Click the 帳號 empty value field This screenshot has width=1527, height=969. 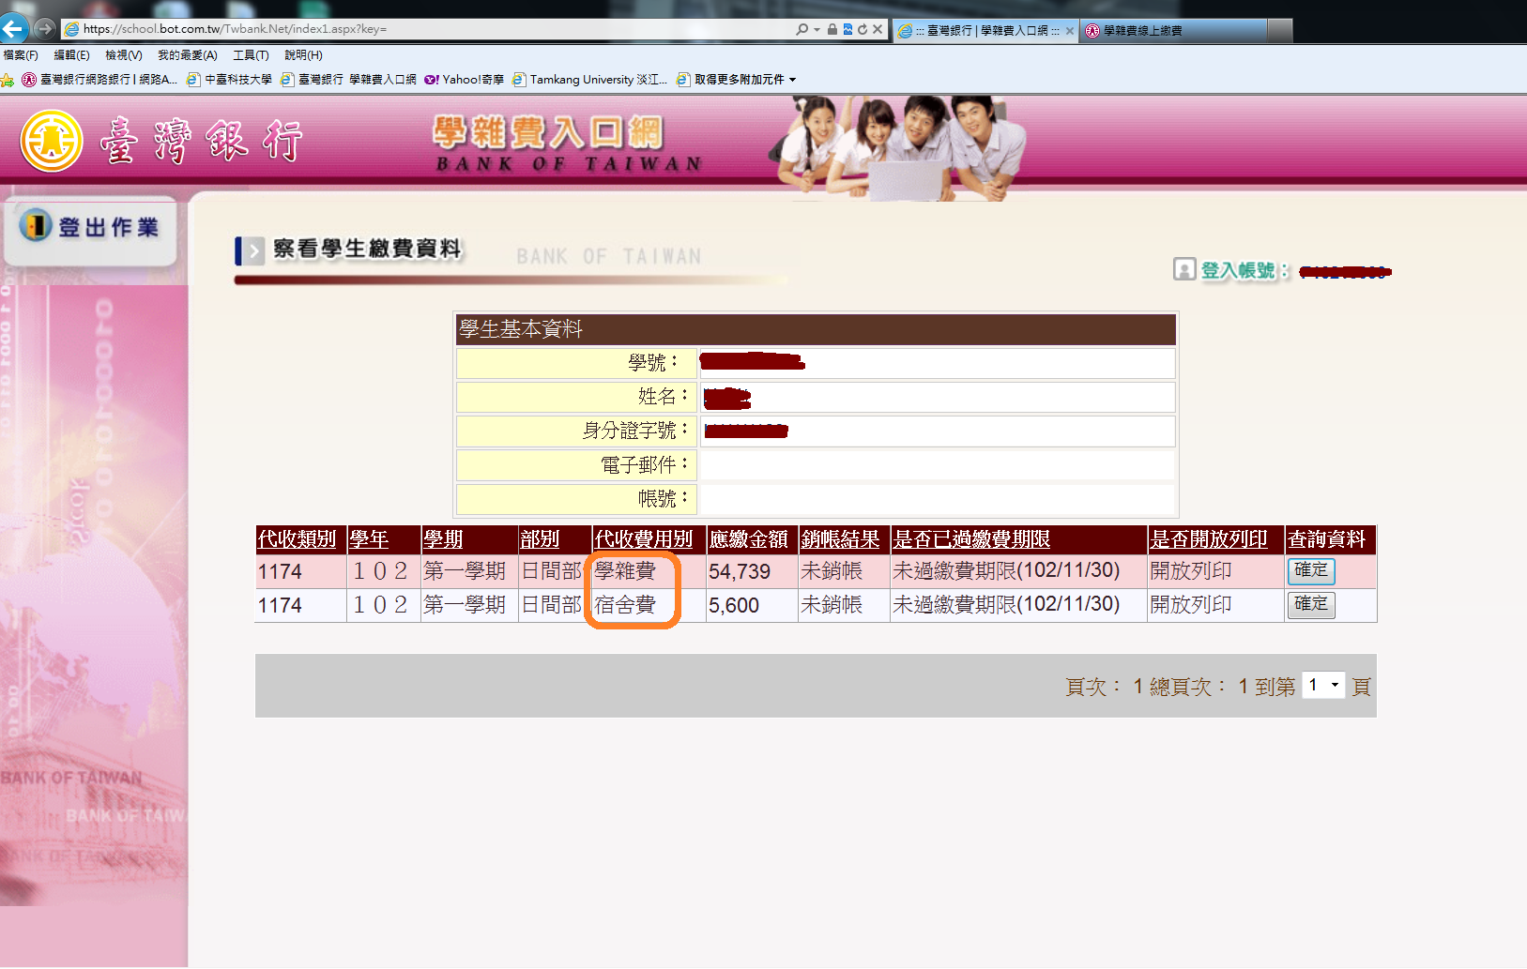pos(938,498)
